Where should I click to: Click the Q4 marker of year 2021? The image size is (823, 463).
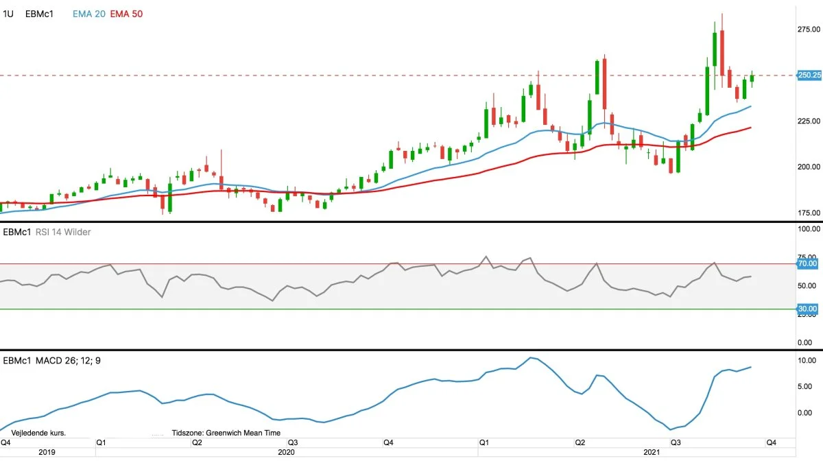[771, 442]
